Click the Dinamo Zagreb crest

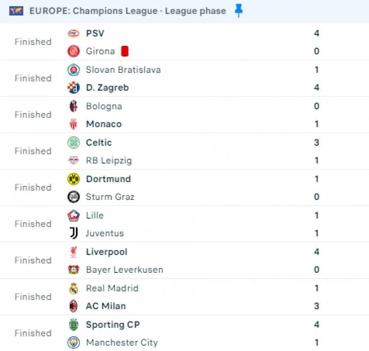tap(73, 88)
